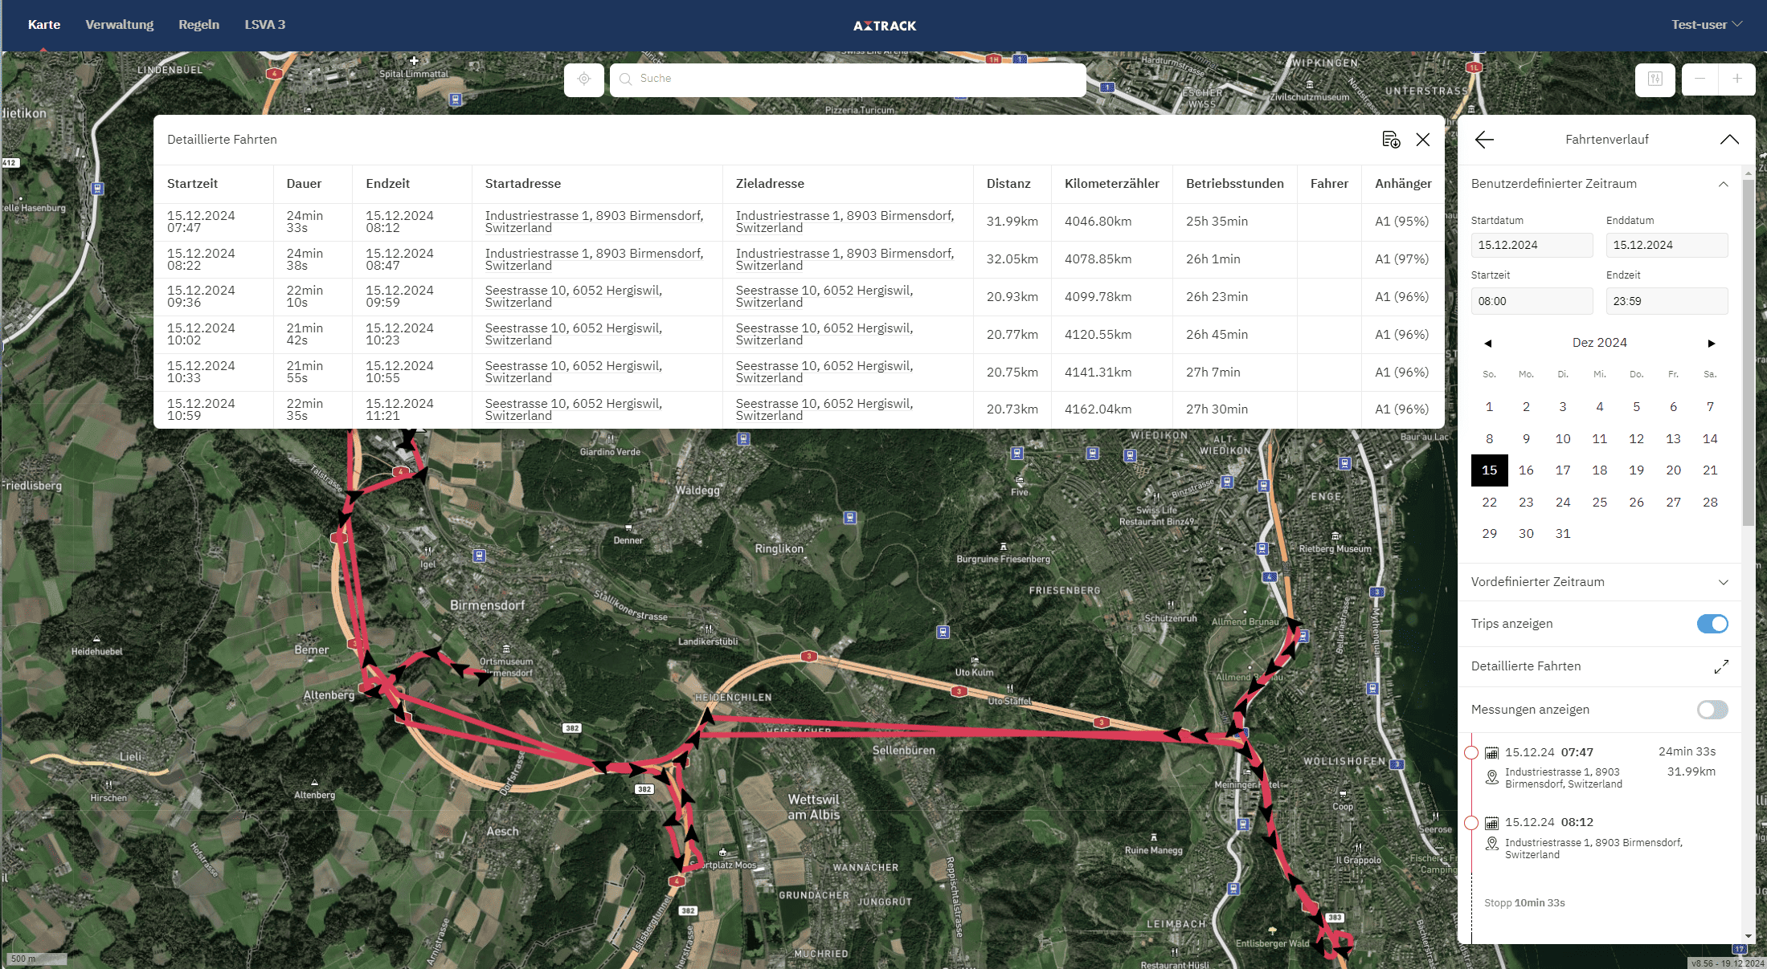Go to previous month in calendar
This screenshot has width=1767, height=969.
tap(1487, 344)
